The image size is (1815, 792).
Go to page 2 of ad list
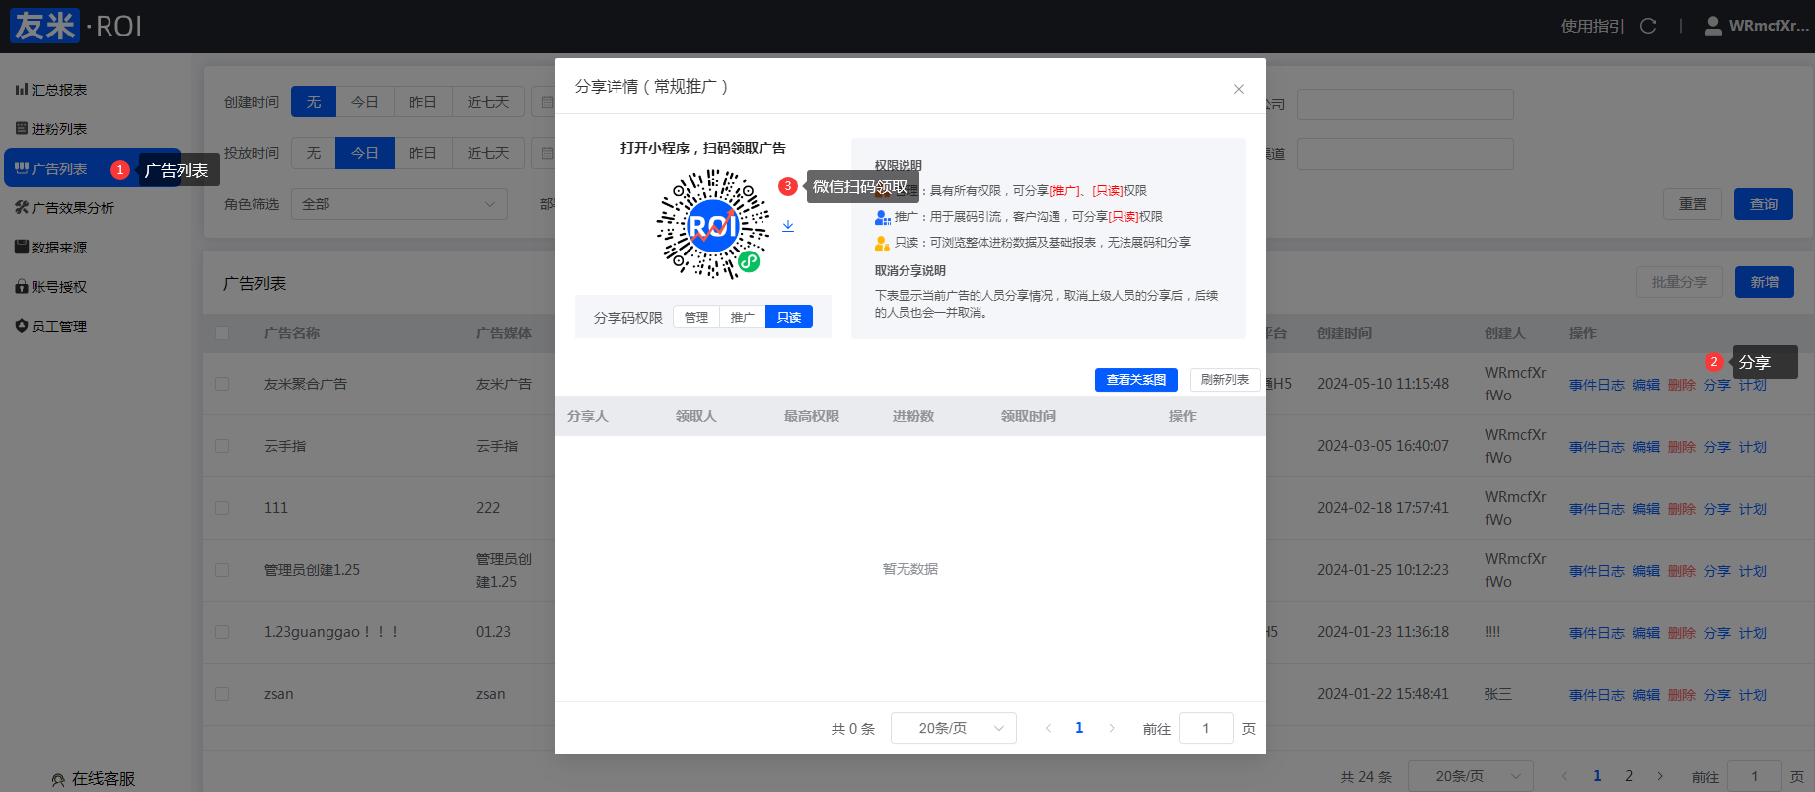(1629, 776)
